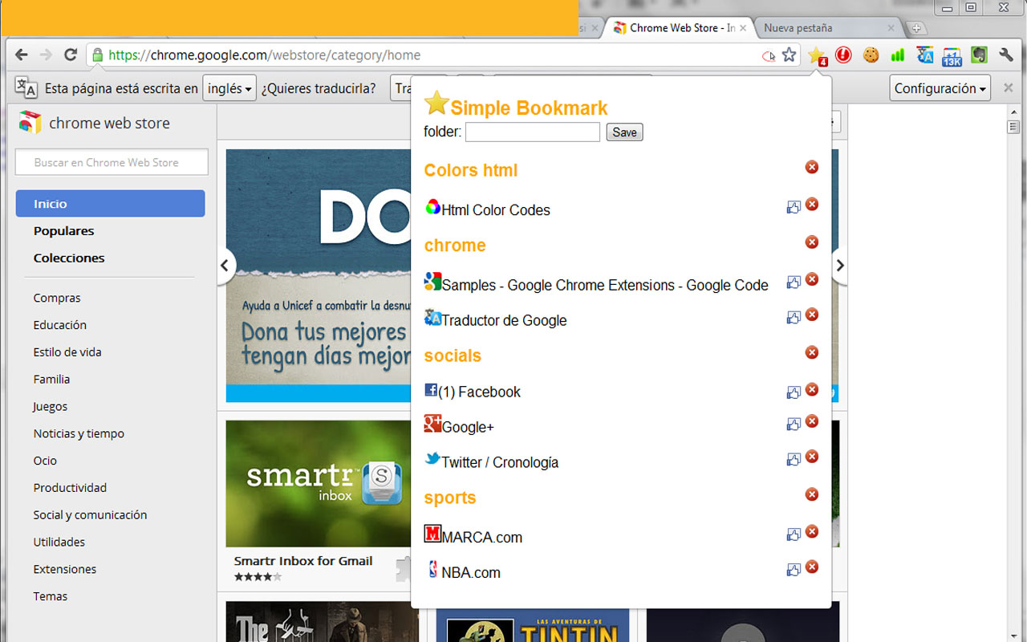Open the "inglés" language dropdown

[x=229, y=88]
